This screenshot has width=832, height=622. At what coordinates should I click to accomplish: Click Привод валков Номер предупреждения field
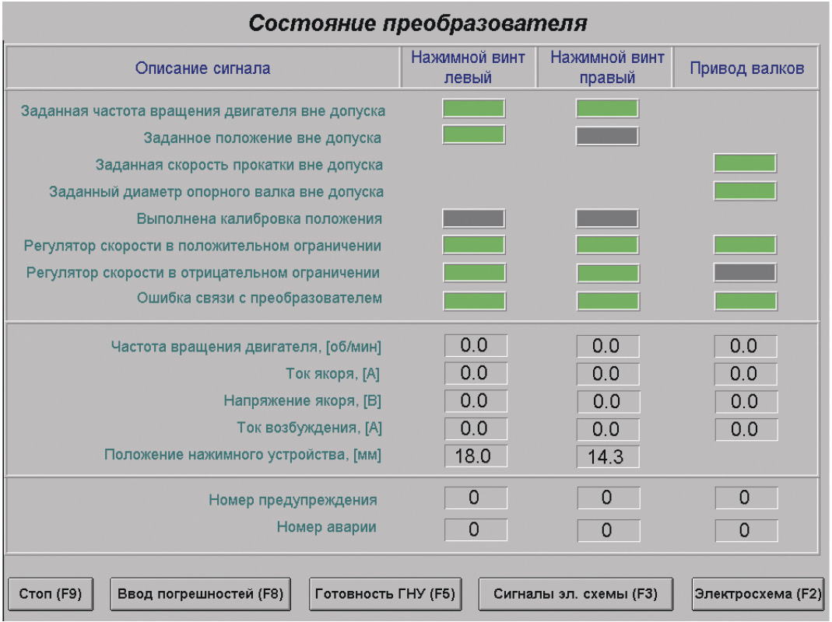pos(746,498)
